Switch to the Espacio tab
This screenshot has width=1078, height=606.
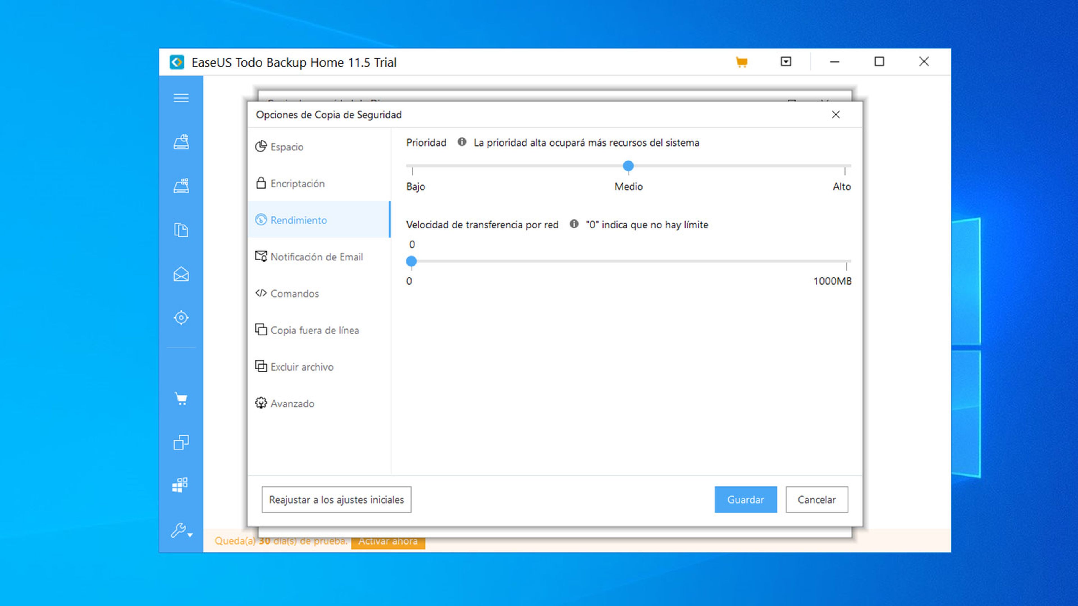[x=287, y=147]
